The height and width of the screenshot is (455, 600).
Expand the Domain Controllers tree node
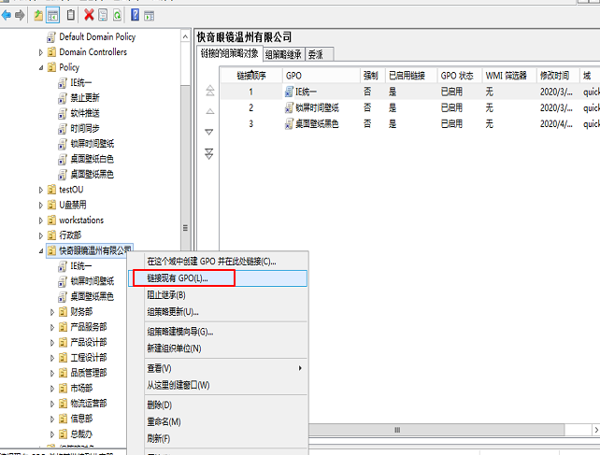pos(40,52)
